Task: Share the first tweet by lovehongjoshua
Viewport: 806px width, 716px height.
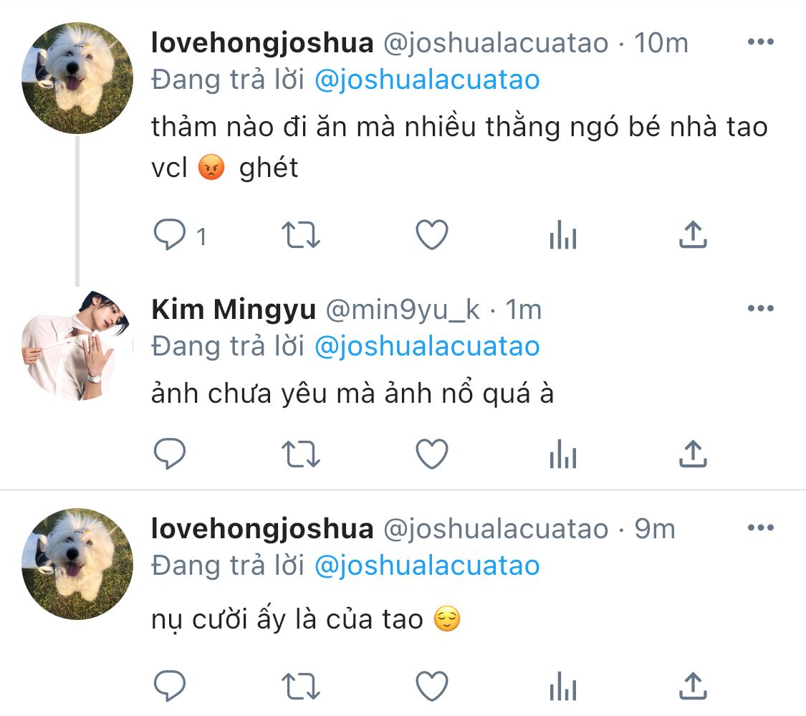Action: [693, 234]
